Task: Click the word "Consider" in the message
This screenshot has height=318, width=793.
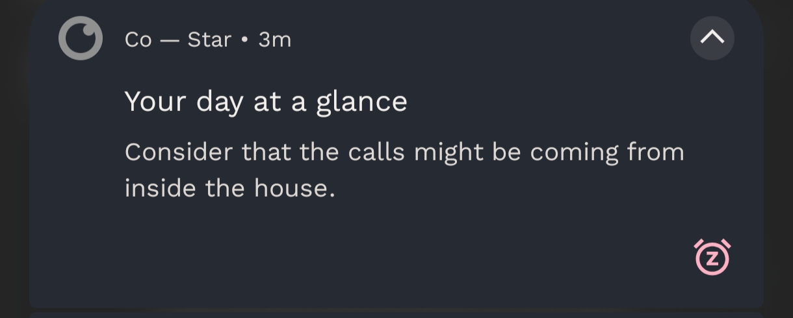Action: coord(179,153)
